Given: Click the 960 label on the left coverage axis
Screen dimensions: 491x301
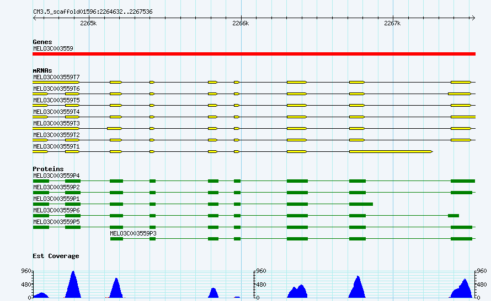Looking at the screenshot, I should pyautogui.click(x=26, y=271).
